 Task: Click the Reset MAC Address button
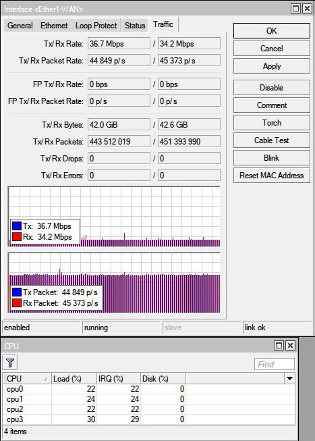(x=272, y=176)
